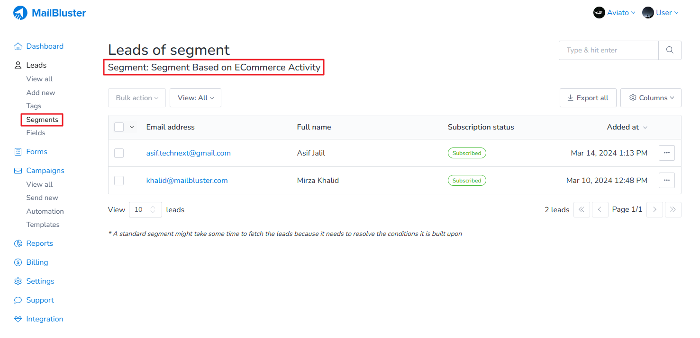This screenshot has height=338, width=700.
Task: Click the Support chat bubble icon
Action: 18,300
